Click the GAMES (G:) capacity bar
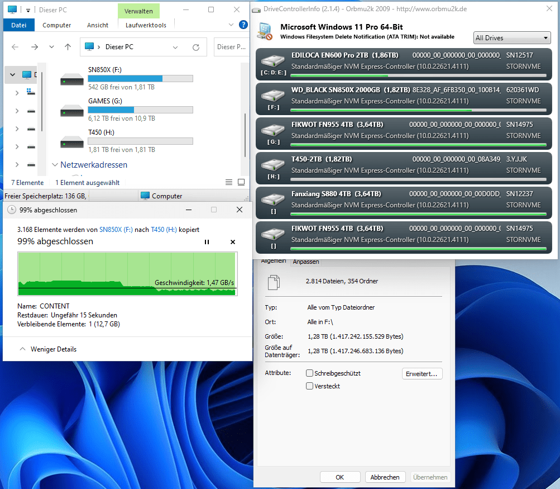This screenshot has height=489, width=560. (x=140, y=110)
